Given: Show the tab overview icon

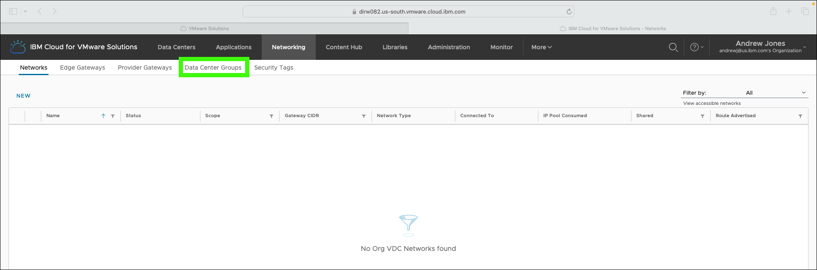Looking at the screenshot, I should pyautogui.click(x=805, y=11).
